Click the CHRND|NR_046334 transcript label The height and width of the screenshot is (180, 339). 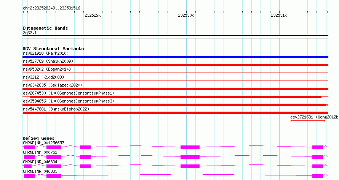click(40, 162)
